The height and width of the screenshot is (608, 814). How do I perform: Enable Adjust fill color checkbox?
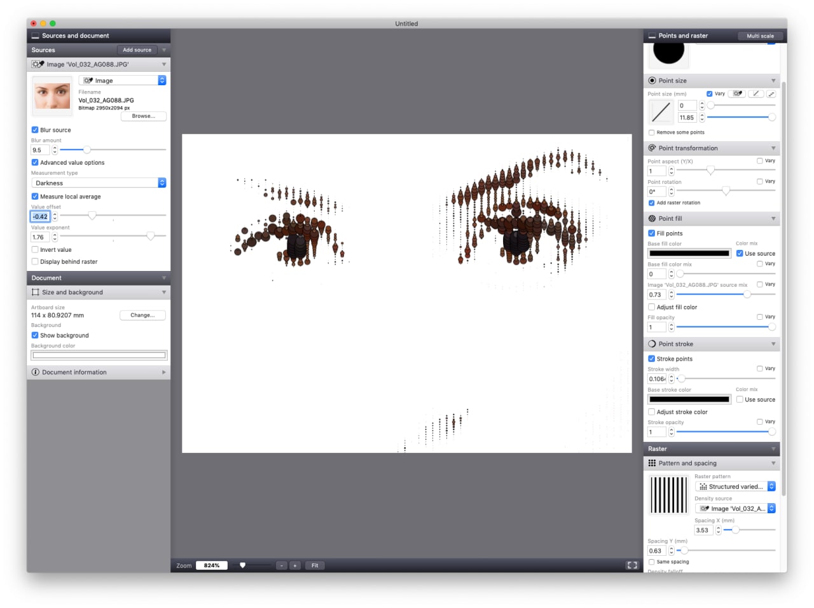coord(651,307)
